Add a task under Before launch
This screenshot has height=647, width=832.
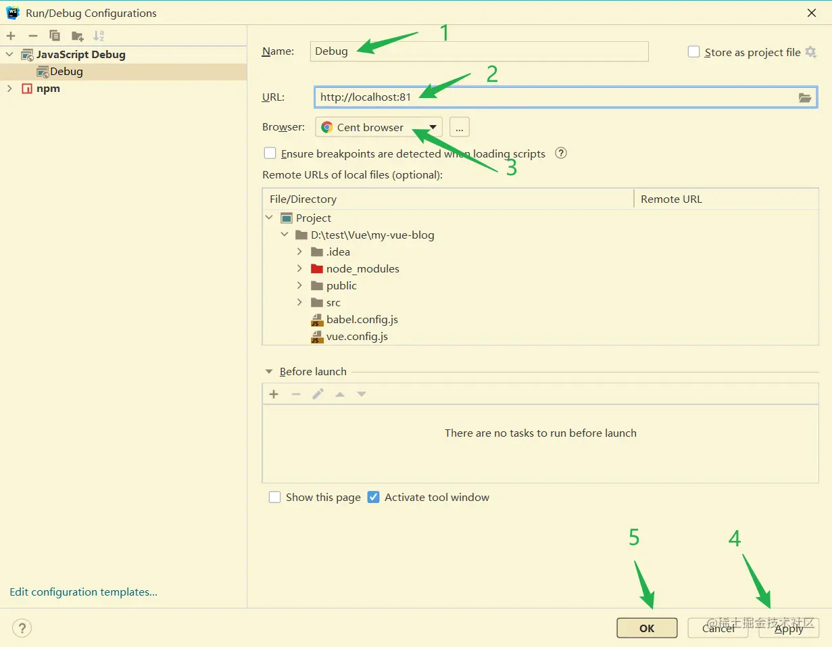coord(273,393)
